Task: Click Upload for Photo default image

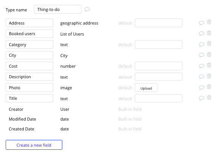Action: (x=146, y=88)
